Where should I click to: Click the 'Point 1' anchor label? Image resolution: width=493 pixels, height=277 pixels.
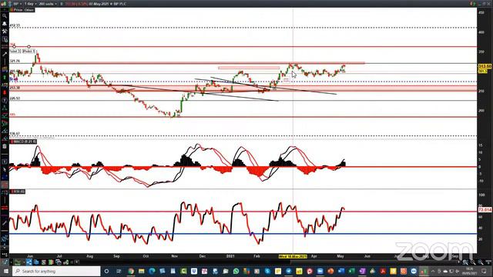29,51
